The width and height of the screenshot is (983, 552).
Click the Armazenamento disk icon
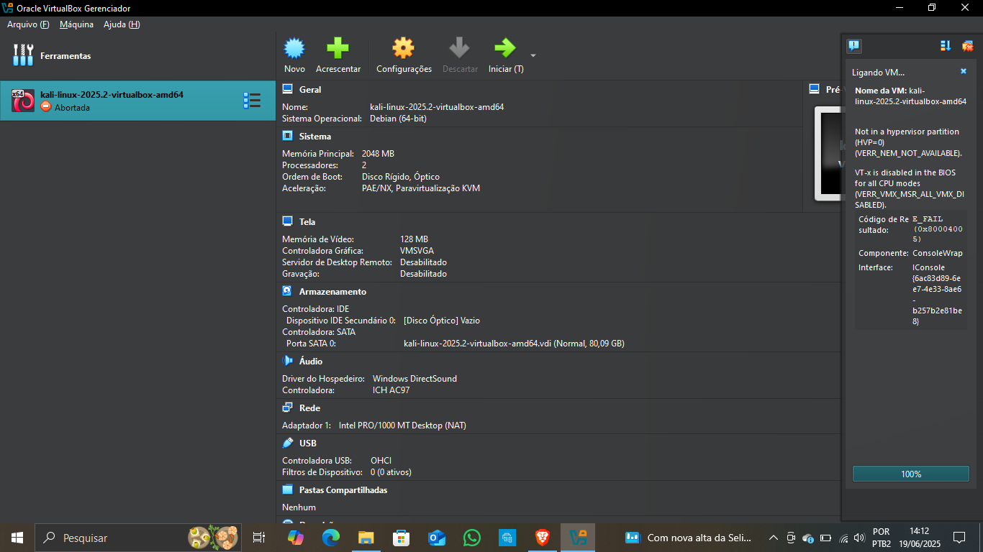(x=287, y=292)
